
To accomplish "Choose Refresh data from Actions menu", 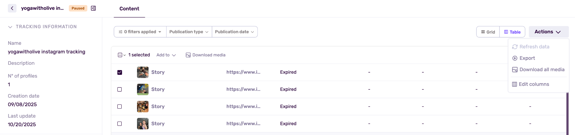I will click(x=534, y=47).
